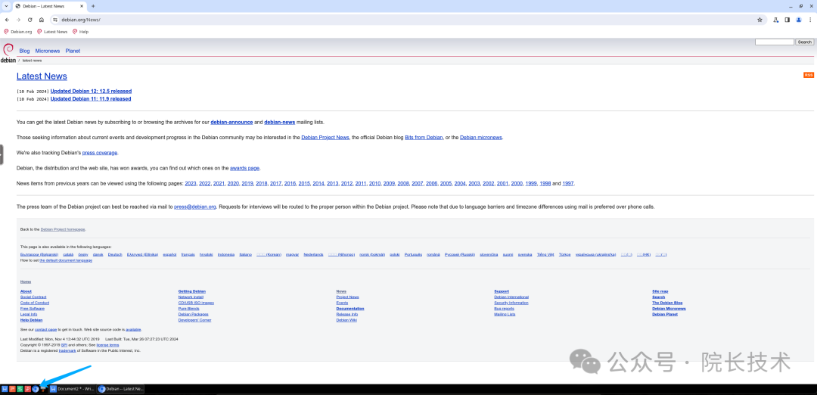Open 1997 news archive link
The image size is (817, 395).
click(568, 183)
